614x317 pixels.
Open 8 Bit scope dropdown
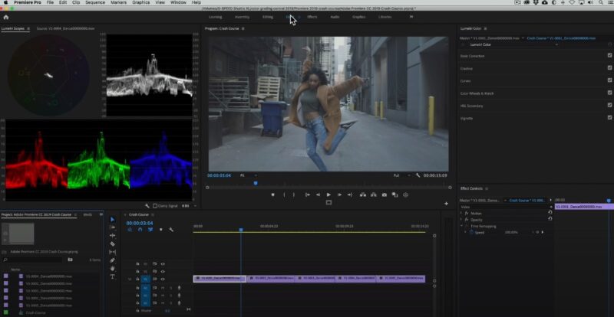(189, 206)
